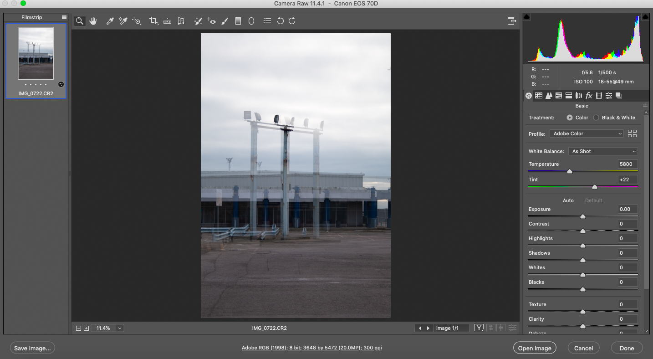Image resolution: width=653 pixels, height=359 pixels.
Task: Open the Profile dropdown showing Adobe Color
Action: [x=587, y=133]
